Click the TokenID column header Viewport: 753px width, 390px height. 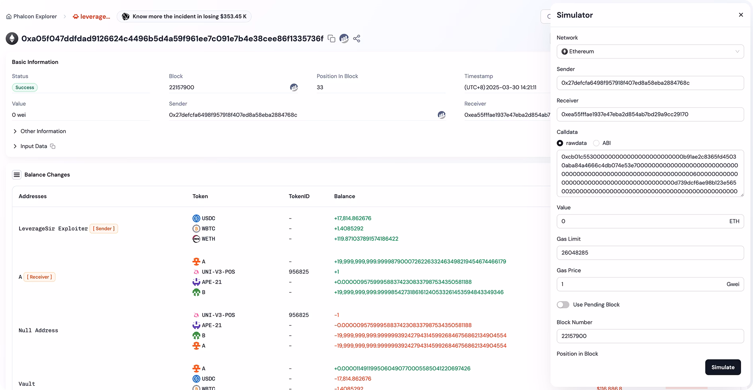coord(299,196)
